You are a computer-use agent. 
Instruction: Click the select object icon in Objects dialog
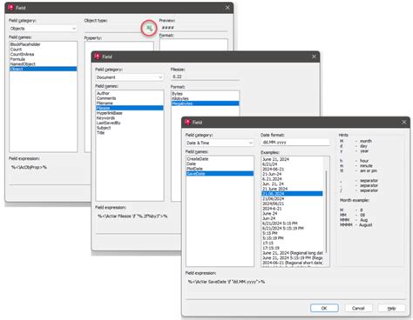pos(149,28)
